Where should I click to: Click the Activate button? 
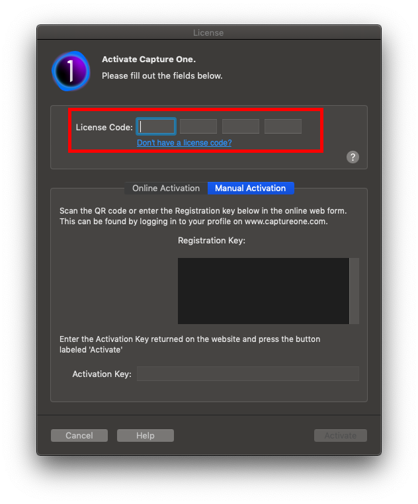(340, 435)
